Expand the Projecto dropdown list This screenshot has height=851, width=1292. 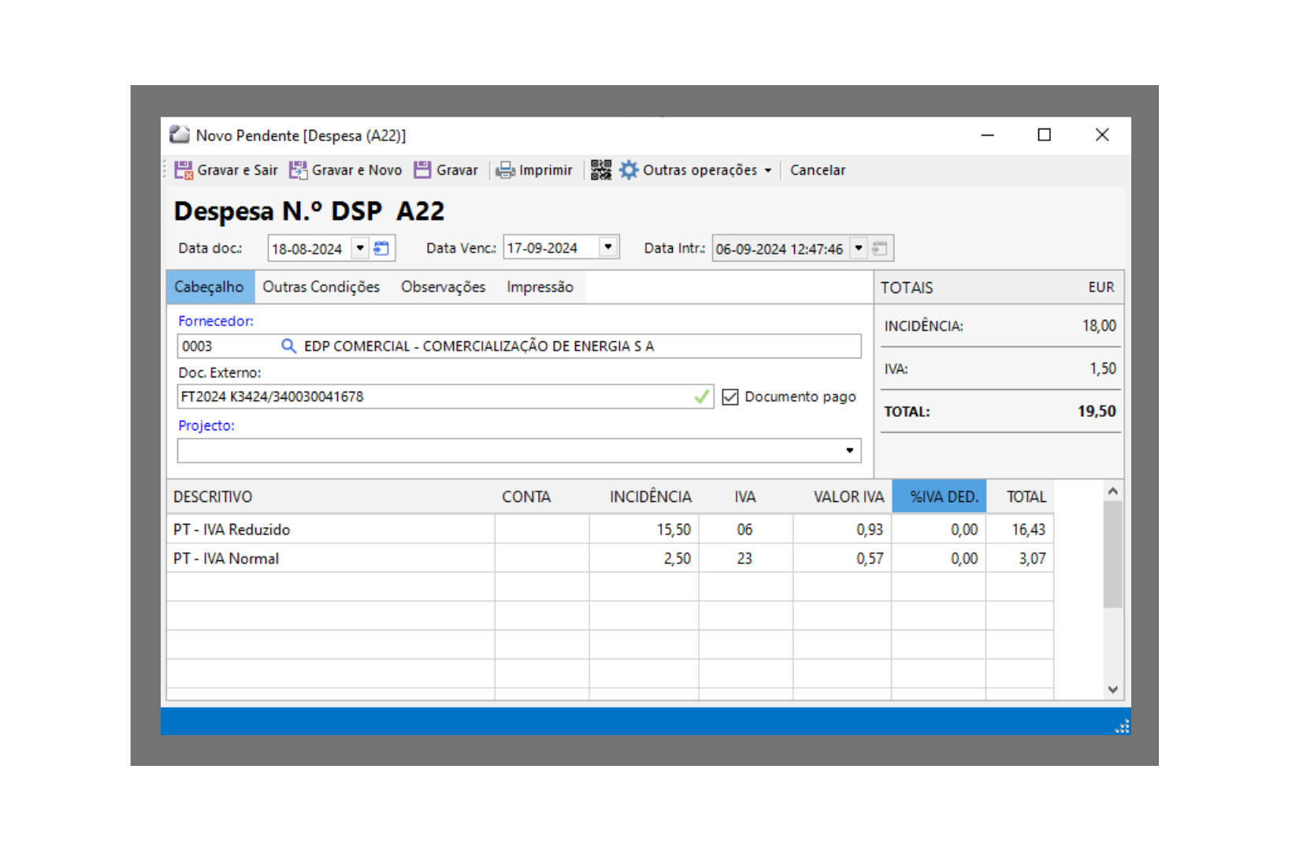(x=849, y=451)
